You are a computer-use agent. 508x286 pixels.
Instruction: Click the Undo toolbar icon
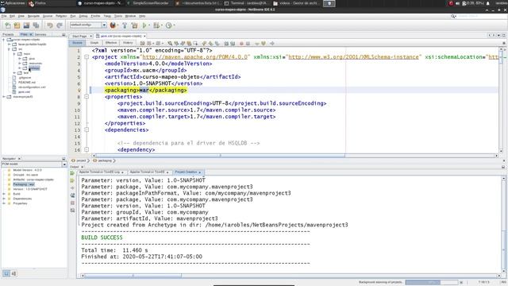click(49, 25)
